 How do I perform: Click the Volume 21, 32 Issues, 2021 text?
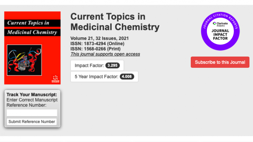click(x=99, y=38)
